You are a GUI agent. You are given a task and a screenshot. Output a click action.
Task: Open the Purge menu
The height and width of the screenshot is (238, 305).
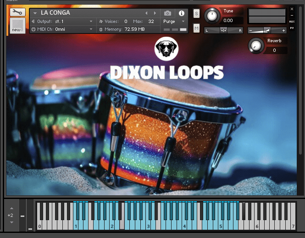pos(174,22)
